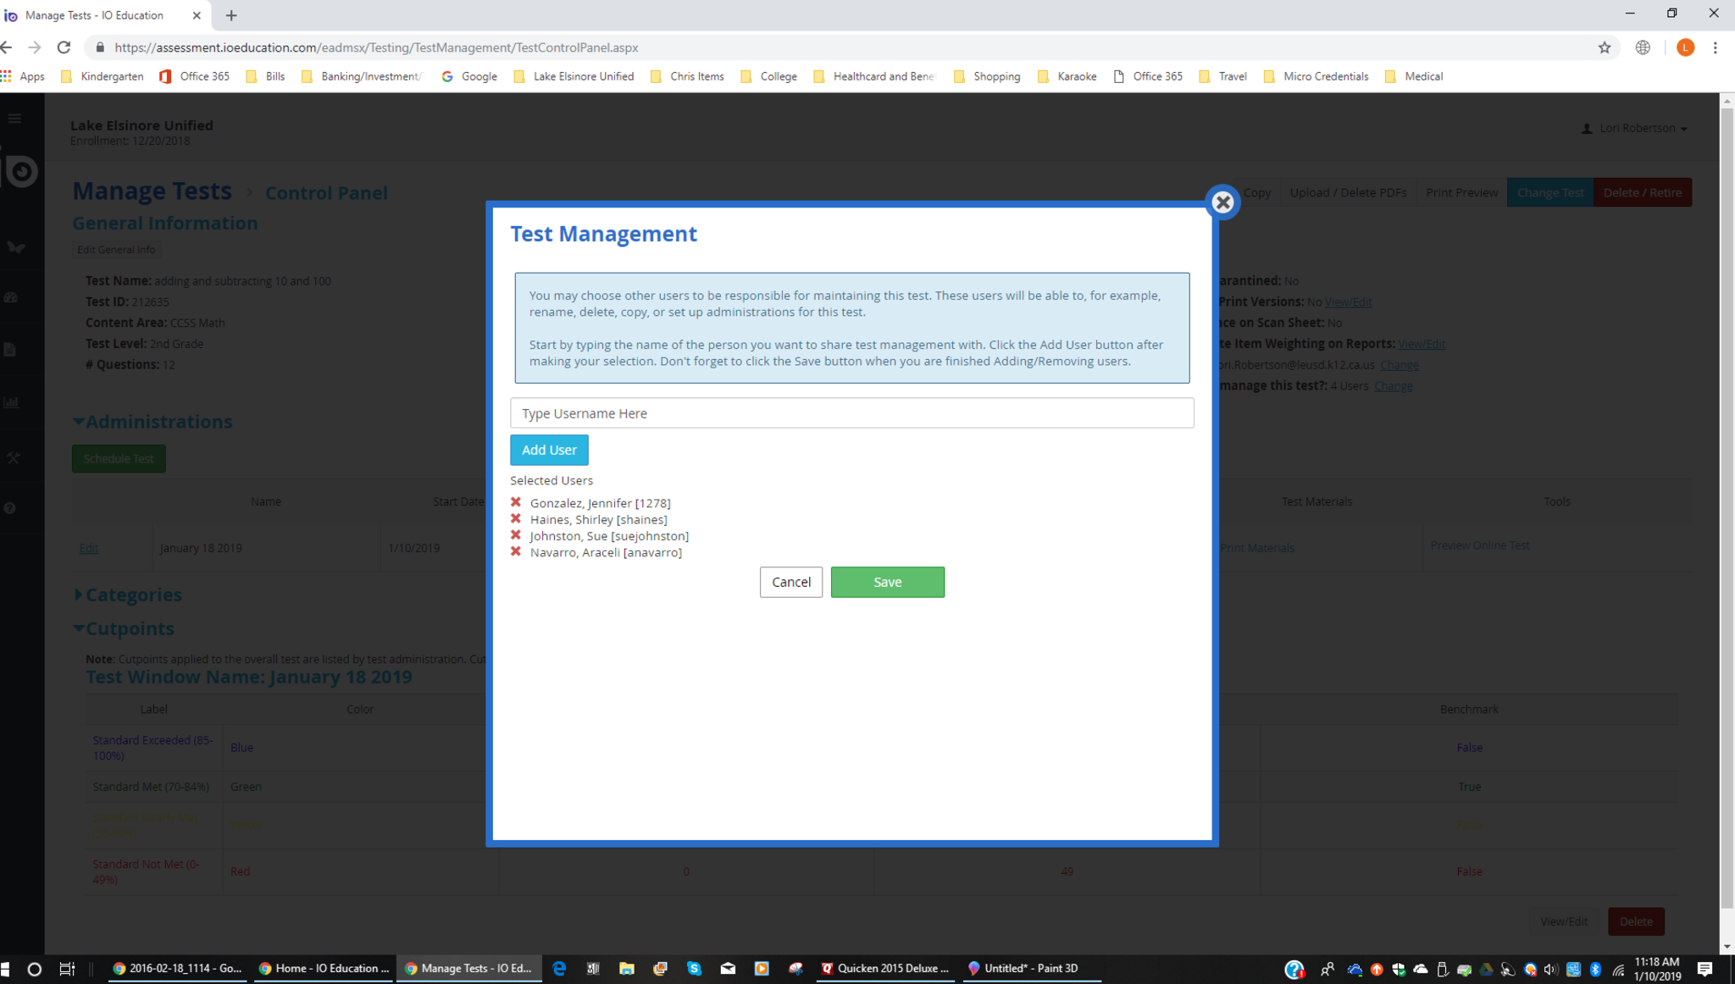
Task: Cancel the Test Management dialog
Action: coord(790,582)
